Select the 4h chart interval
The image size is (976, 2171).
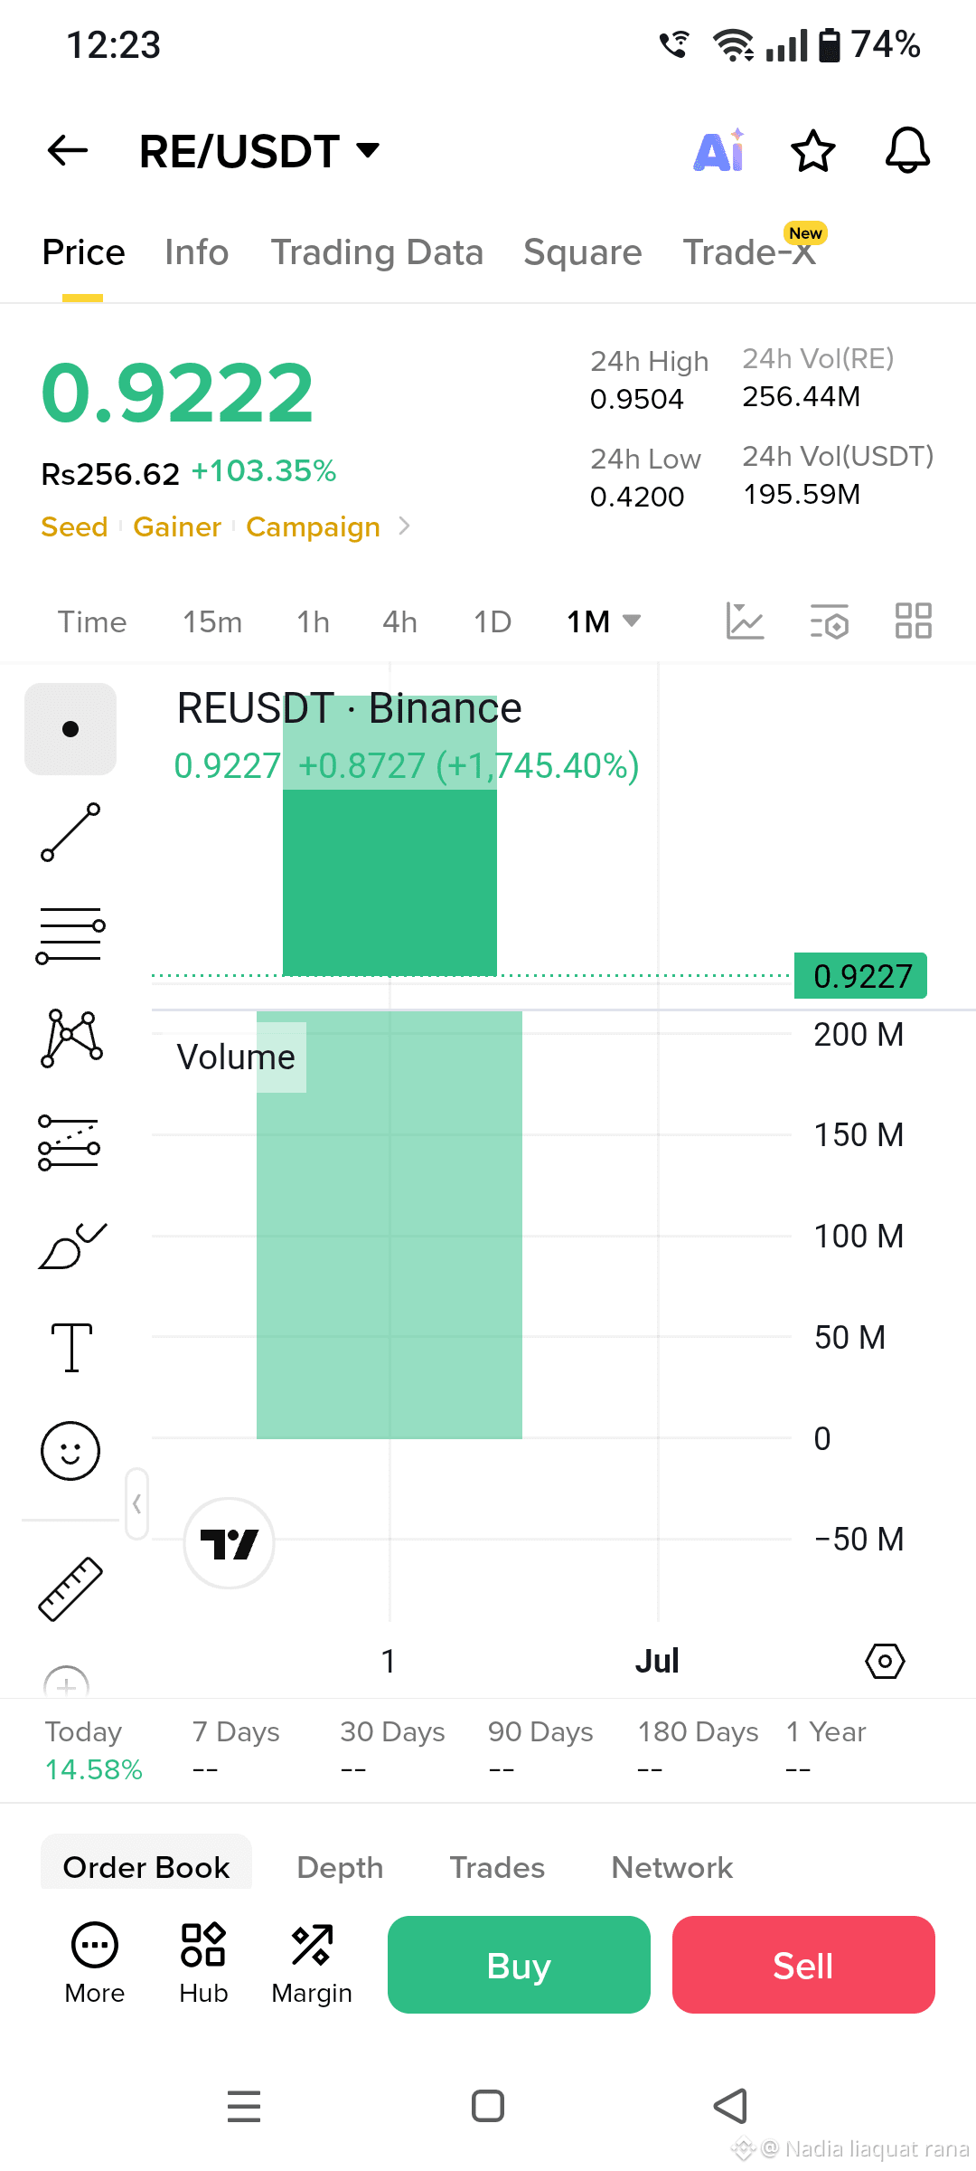pyautogui.click(x=399, y=622)
